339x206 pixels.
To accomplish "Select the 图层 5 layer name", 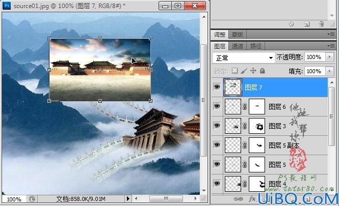I will [277, 165].
